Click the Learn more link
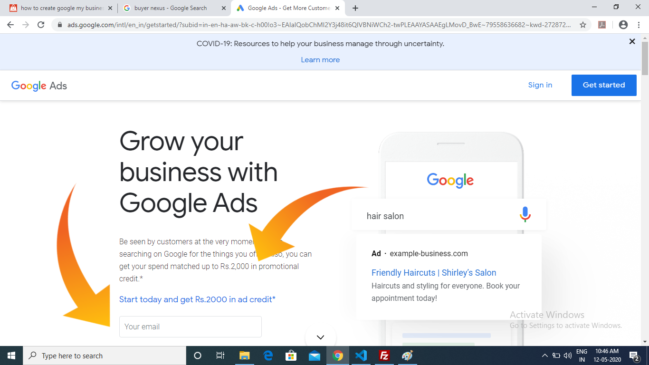This screenshot has width=649, height=365. 320,60
